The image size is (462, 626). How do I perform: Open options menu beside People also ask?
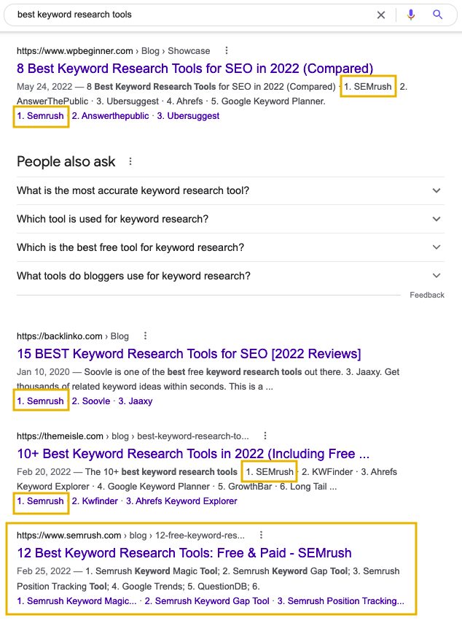pos(130,162)
